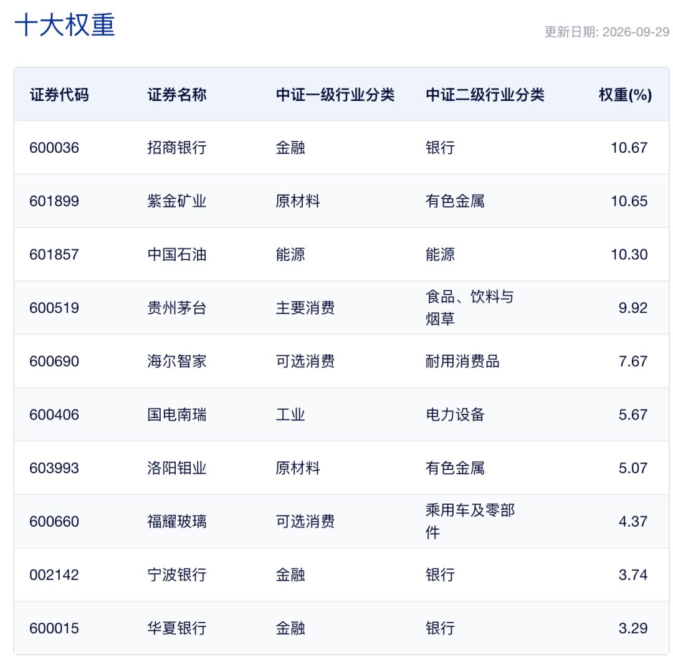Image resolution: width=673 pixels, height=660 pixels.
Task: Select stock code 601899
Action: pyautogui.click(x=54, y=201)
